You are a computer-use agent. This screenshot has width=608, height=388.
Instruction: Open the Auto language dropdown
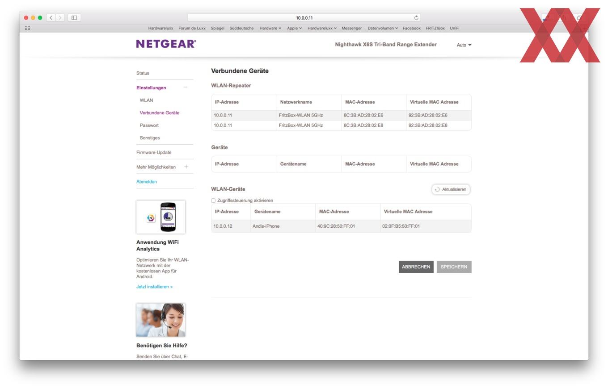coord(464,45)
